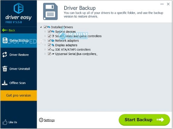Click the arrow icon on Start Backup
Viewport: 173px width, 129px height.
click(160, 120)
